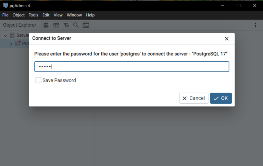Viewport: 263px width, 166px height.
Task: Open the File menu
Action: point(5,15)
